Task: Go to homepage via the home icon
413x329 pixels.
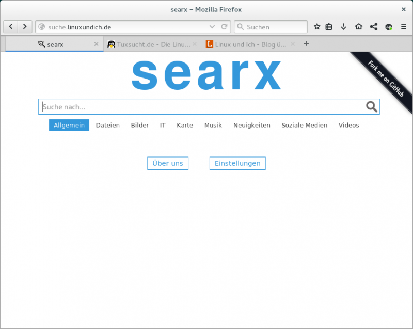Action: [359, 26]
